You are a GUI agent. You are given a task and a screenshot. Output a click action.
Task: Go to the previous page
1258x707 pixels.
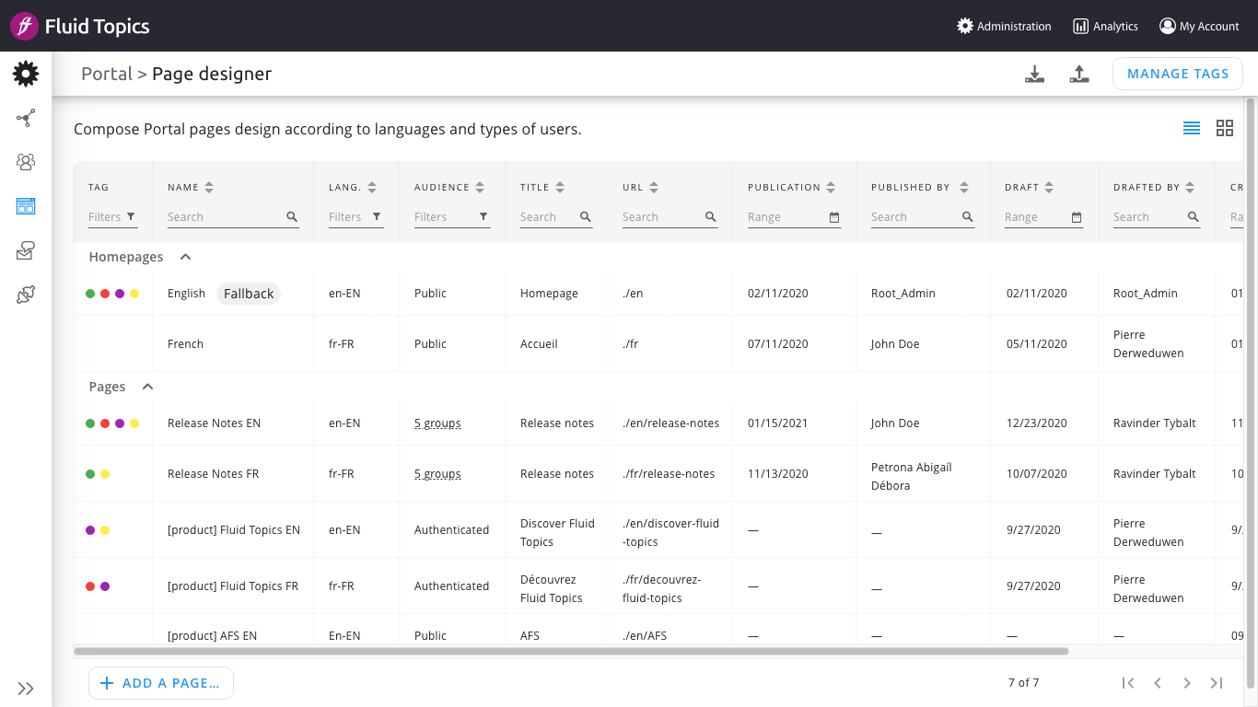click(x=1158, y=683)
